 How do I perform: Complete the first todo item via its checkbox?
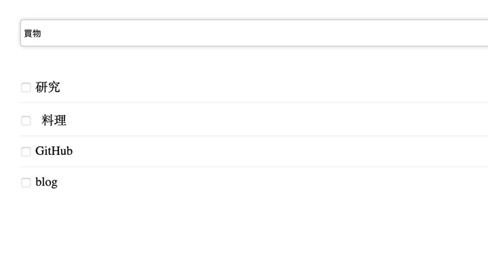point(26,87)
